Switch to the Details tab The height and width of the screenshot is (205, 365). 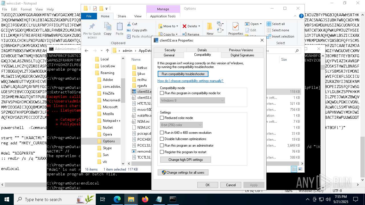[202, 50]
